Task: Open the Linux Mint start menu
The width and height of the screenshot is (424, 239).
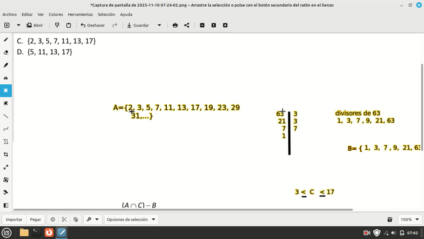Action: click(7, 232)
